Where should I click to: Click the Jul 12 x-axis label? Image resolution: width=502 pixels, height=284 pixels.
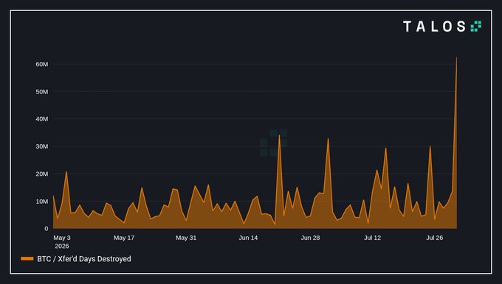tap(372, 238)
